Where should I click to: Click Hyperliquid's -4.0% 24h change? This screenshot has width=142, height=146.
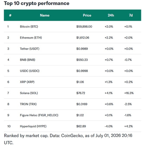click(x=109, y=126)
